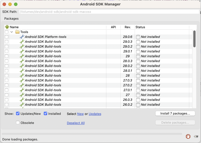201x143 pixels.
Task: Click the 27.0.2 revision cell
Action: tap(128, 85)
